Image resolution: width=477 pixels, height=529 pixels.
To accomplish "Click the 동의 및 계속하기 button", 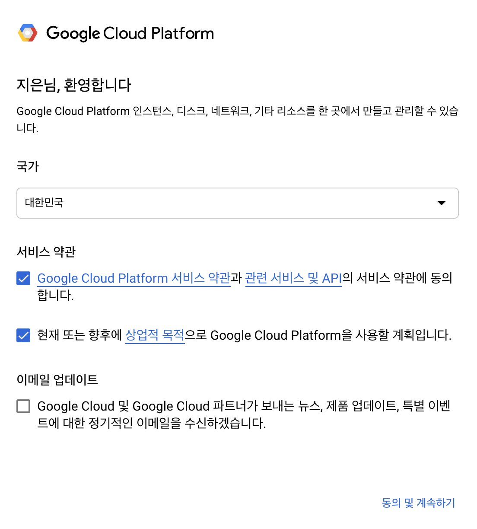I will [x=418, y=503].
